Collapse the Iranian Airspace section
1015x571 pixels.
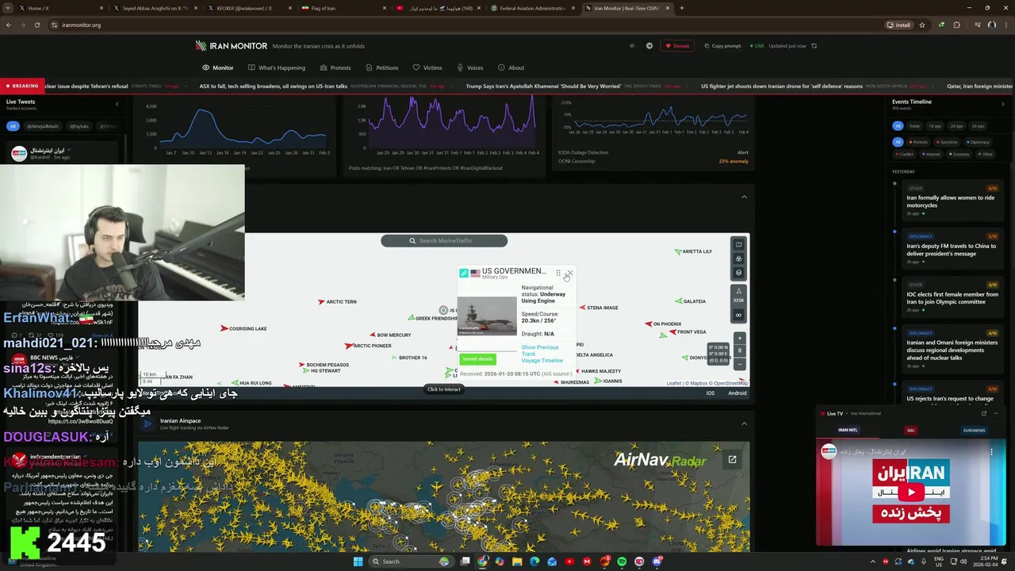tap(744, 423)
